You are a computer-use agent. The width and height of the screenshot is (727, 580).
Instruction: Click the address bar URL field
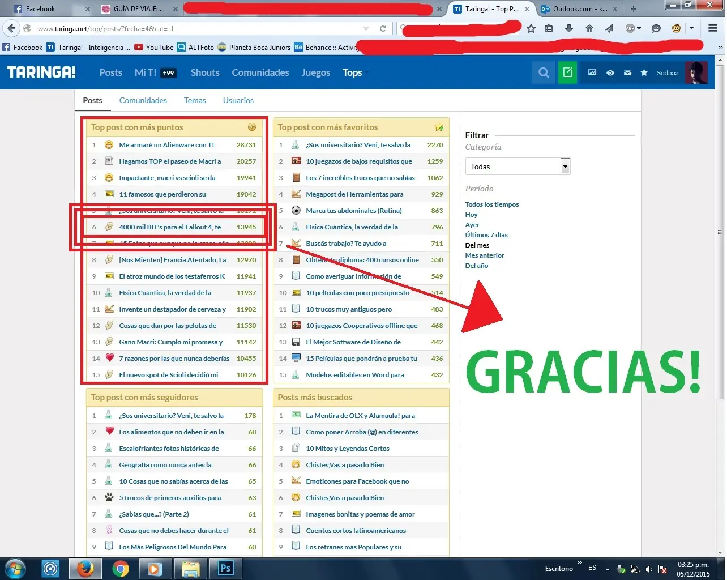(198, 28)
